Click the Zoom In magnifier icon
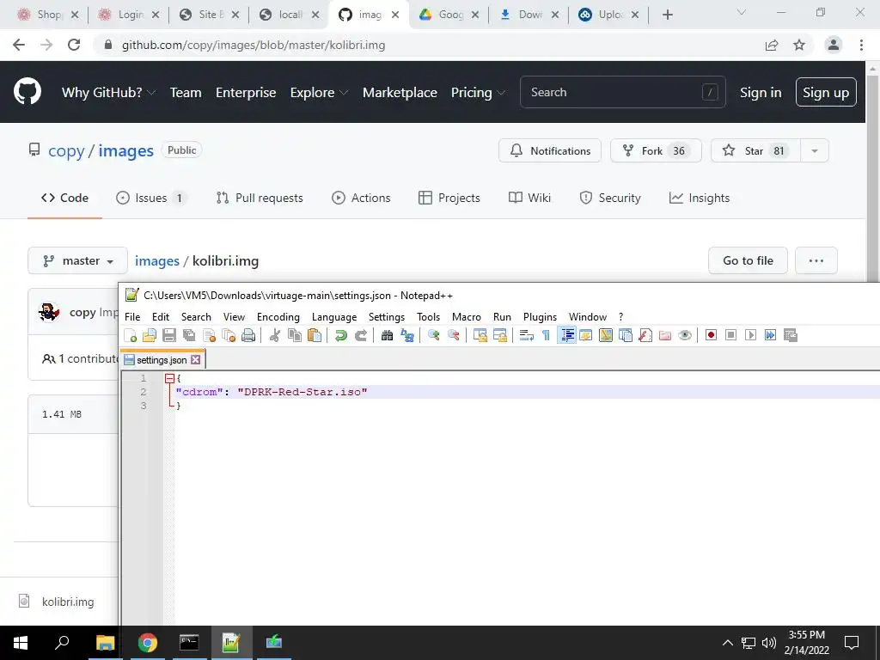The height and width of the screenshot is (660, 880). click(x=433, y=336)
